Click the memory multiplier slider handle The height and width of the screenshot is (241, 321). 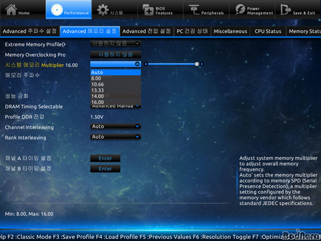pyautogui.click(x=197, y=64)
